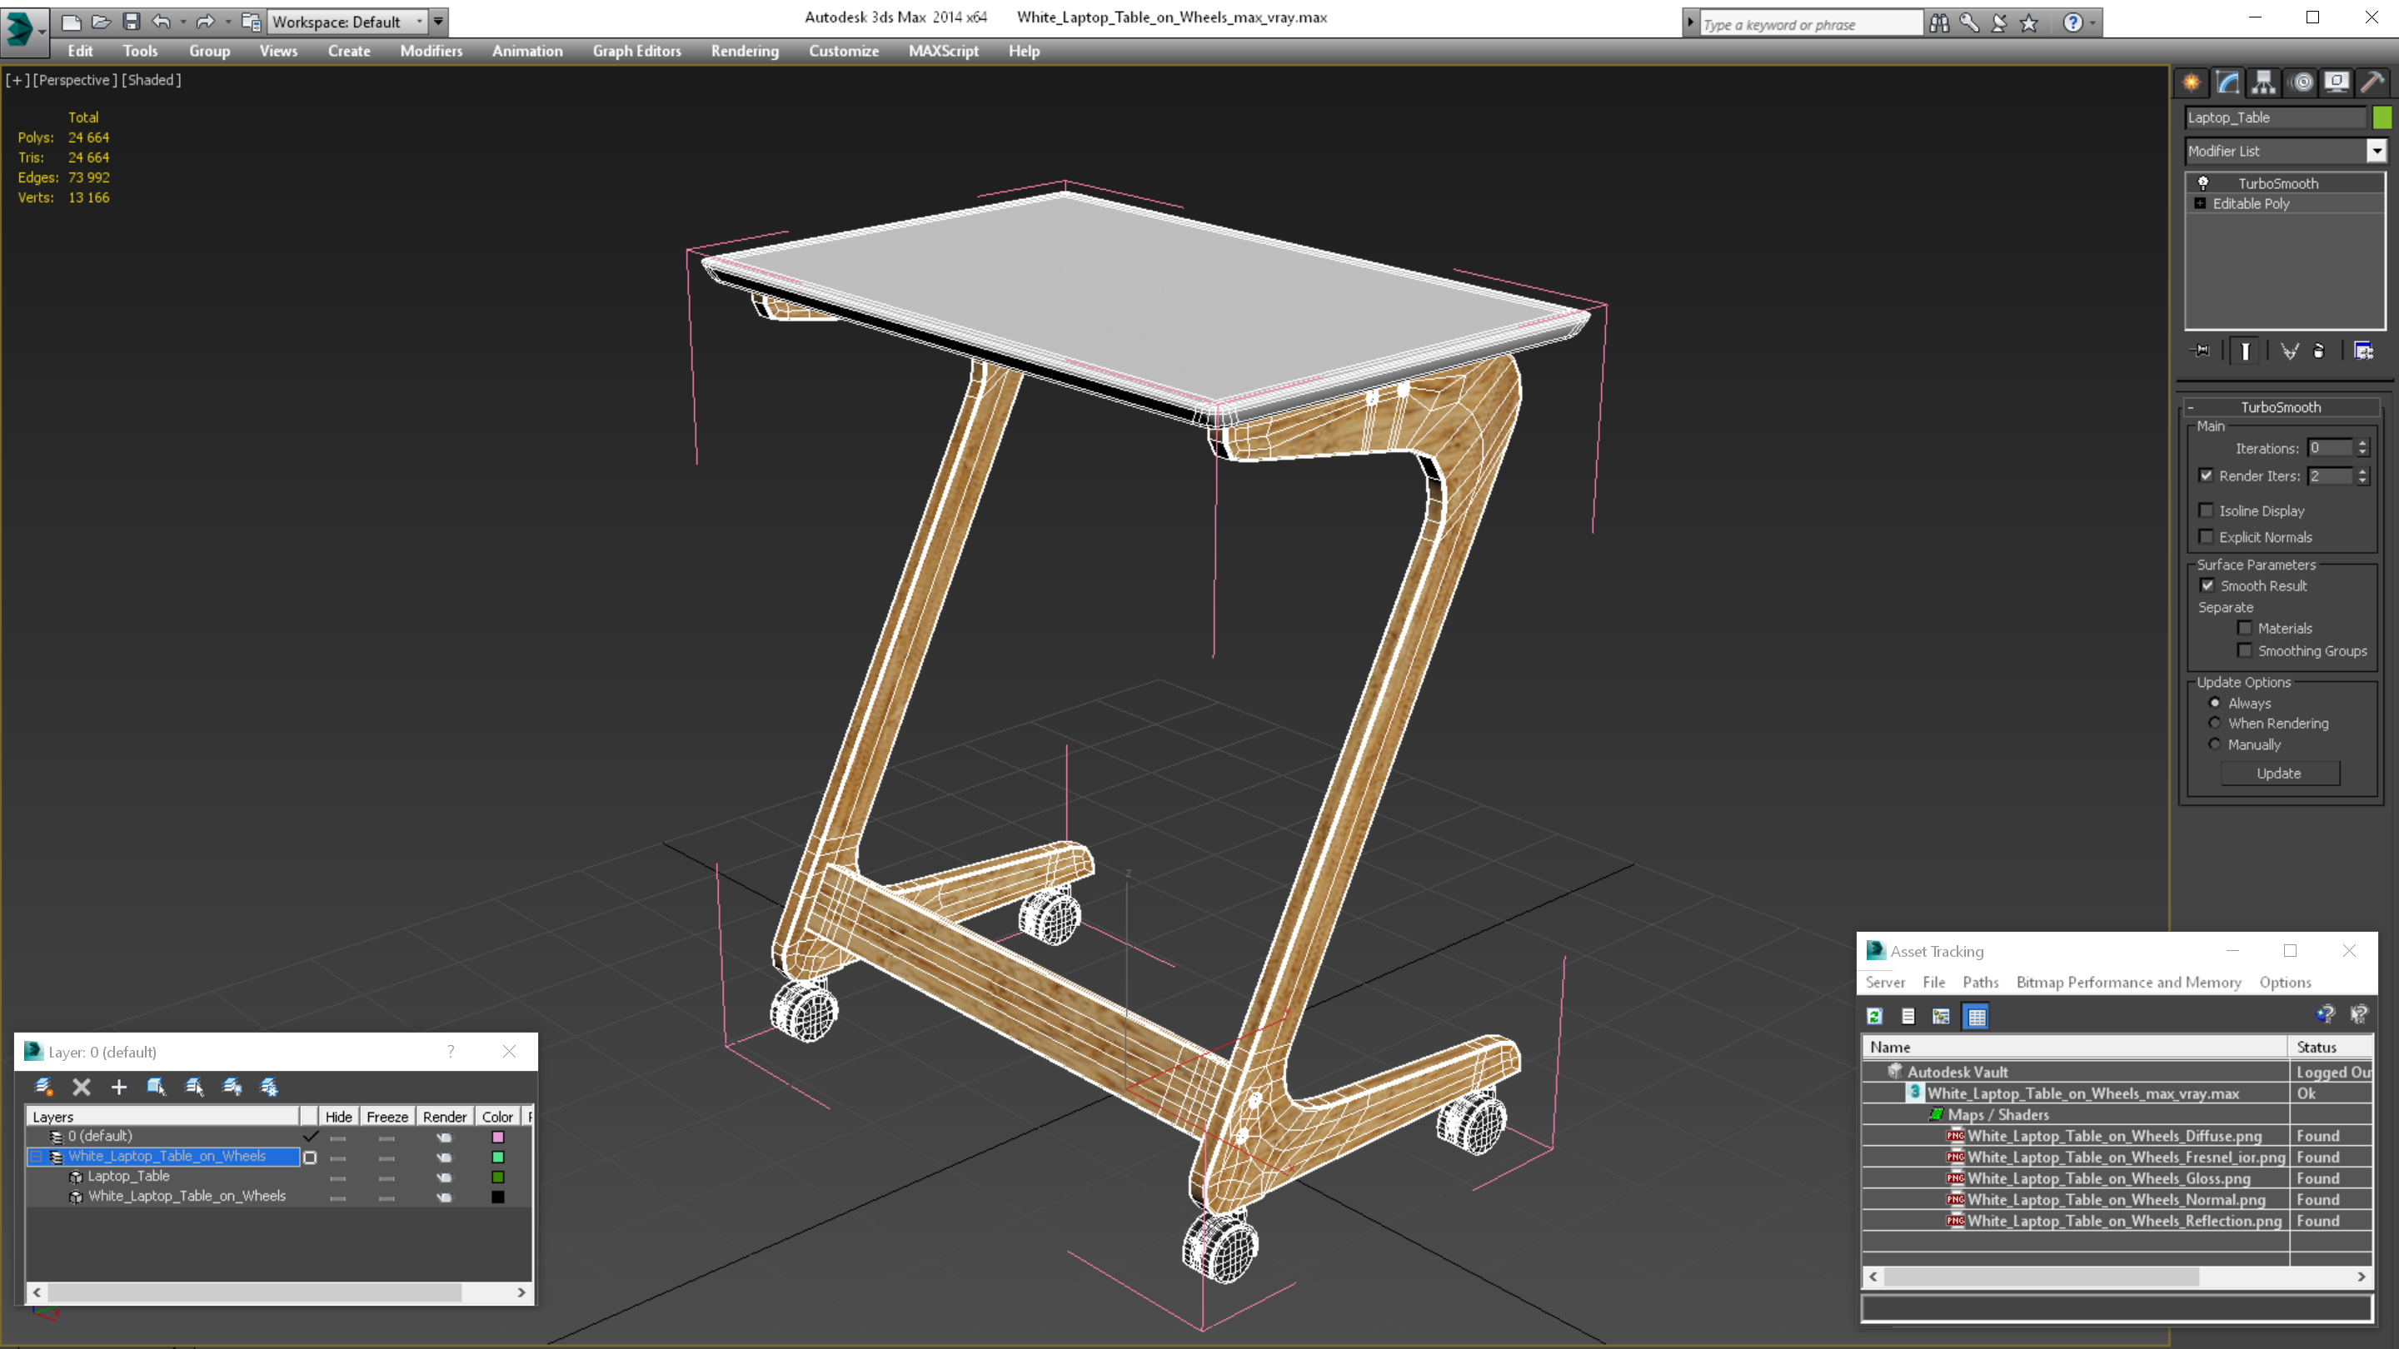2399x1349 pixels.
Task: Open the Modifier List dropdown
Action: [x=2377, y=151]
